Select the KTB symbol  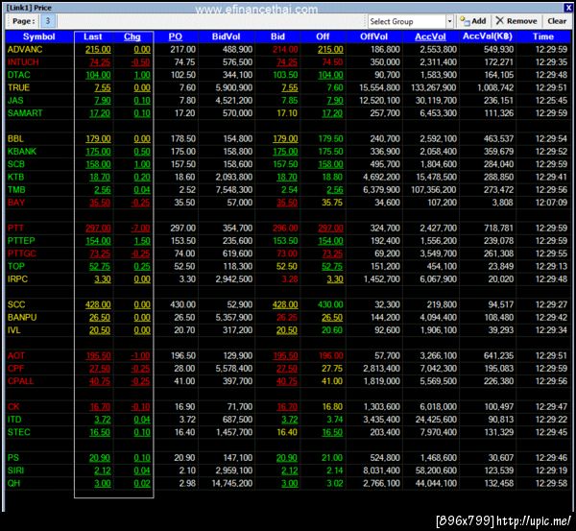[x=15, y=177]
